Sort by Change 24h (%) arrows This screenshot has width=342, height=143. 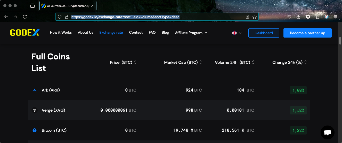tap(306, 62)
